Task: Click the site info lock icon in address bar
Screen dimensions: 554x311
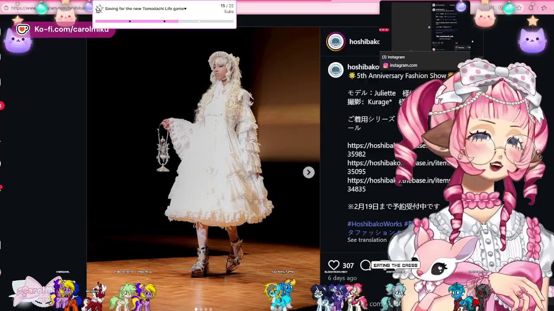Action: pos(5,8)
